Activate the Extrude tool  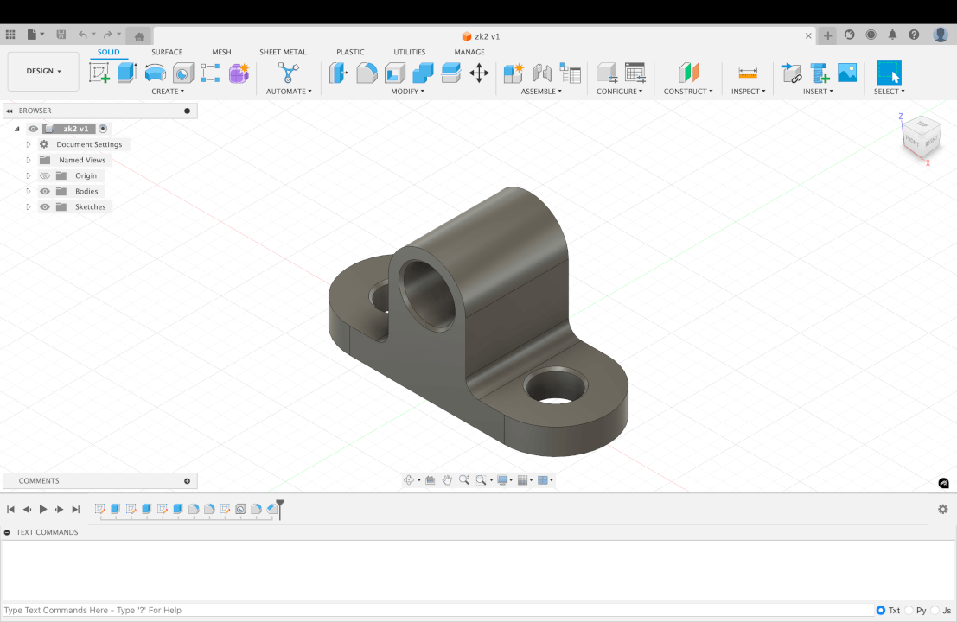click(126, 73)
